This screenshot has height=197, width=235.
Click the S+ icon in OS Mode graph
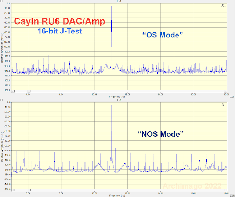pos(224,6)
